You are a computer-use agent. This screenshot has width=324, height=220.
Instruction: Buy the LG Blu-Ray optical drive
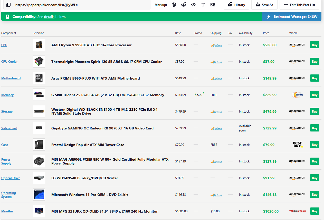point(315,178)
